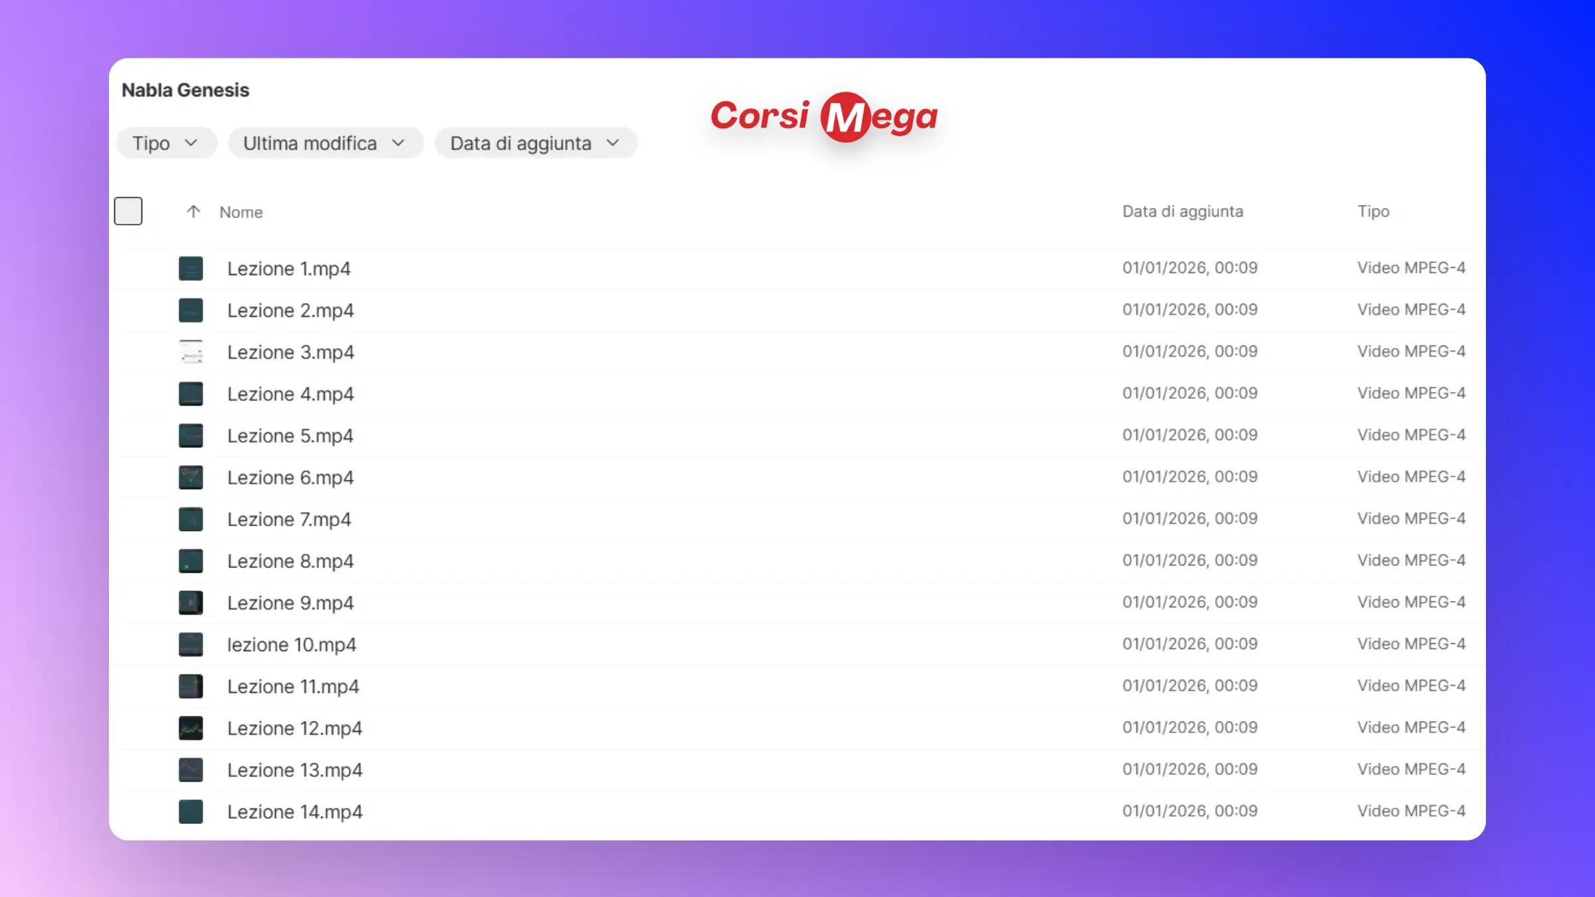Click the Lezione 9.mp4 video thumbnail icon
This screenshot has height=897, width=1595.
191,603
